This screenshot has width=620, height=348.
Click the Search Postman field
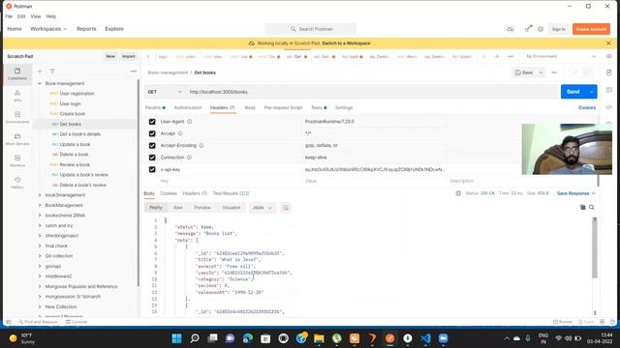(x=310, y=29)
